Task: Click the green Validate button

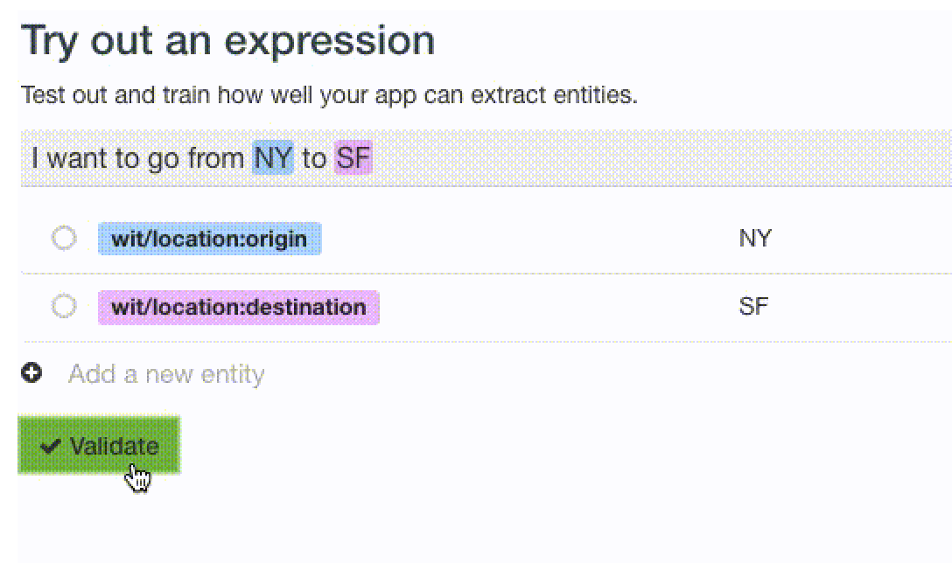Action: point(99,445)
